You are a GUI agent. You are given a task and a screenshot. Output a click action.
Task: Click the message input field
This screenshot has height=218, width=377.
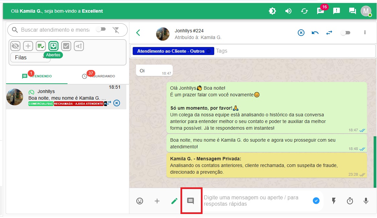(256, 201)
